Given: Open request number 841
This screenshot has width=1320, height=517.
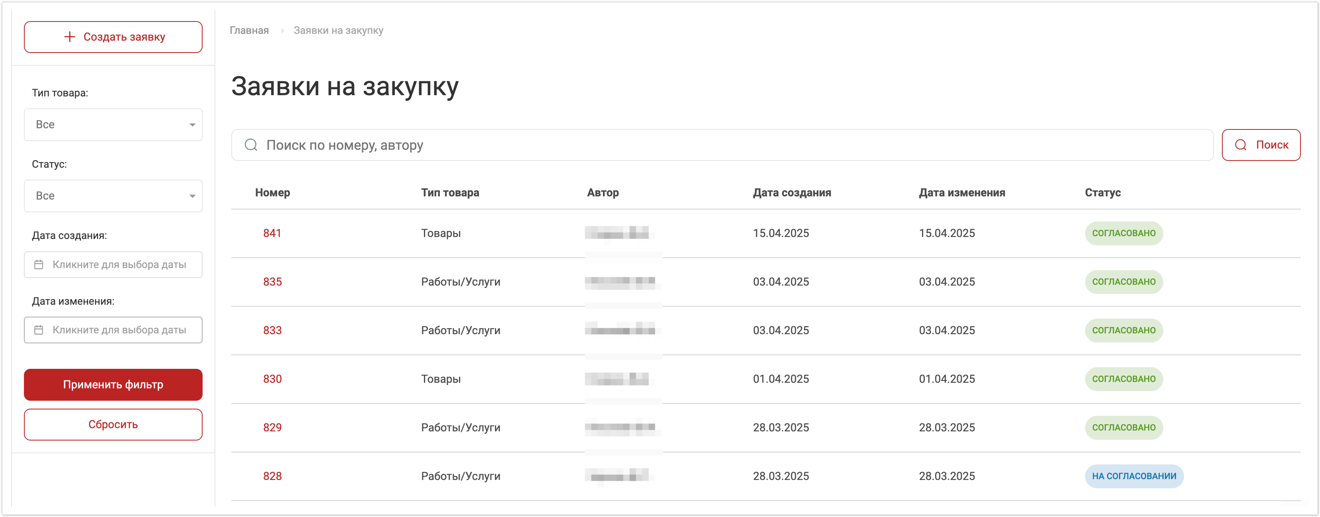Looking at the screenshot, I should [x=272, y=233].
